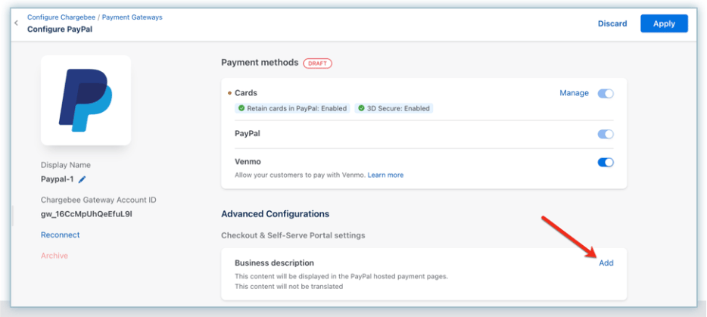Click the orange dot beside Cards
This screenshot has width=707, height=317.
tap(229, 93)
